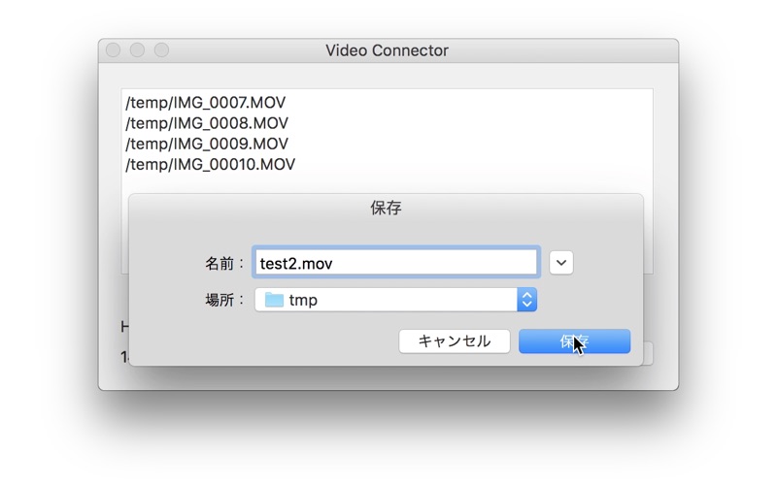Screen dimensions: 777x485
Task: Click the 保存 dialog title text
Action: coord(386,208)
